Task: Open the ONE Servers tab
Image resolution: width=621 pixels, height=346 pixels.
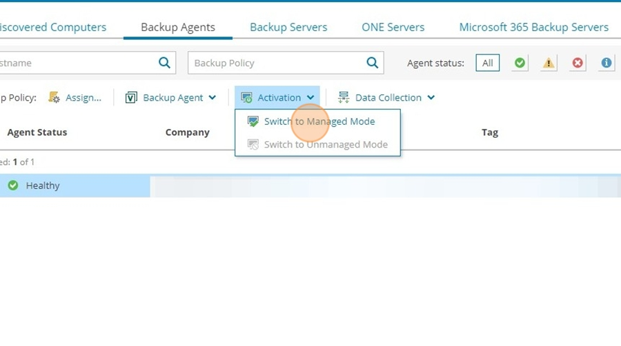Action: coord(393,28)
